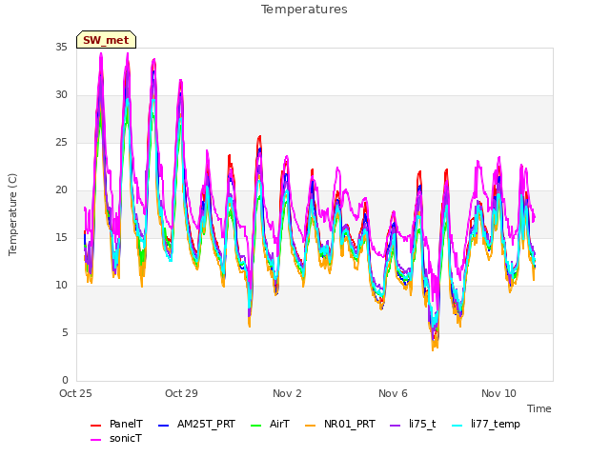610x457 pixels.
Task: Click the 25 y-axis tick label
Action: (x=61, y=143)
